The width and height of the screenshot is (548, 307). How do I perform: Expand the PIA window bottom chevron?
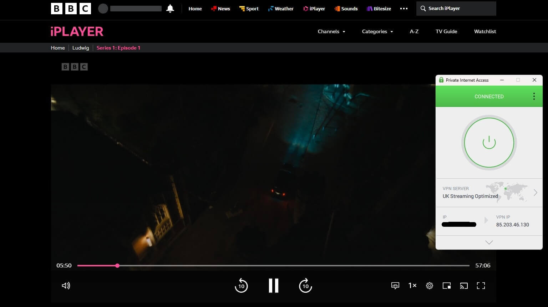pos(489,242)
